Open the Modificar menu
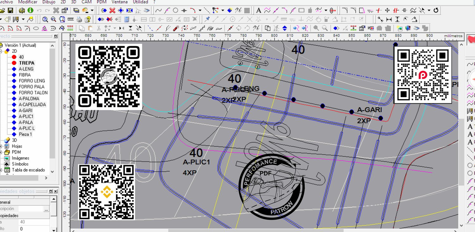 coord(28,2)
